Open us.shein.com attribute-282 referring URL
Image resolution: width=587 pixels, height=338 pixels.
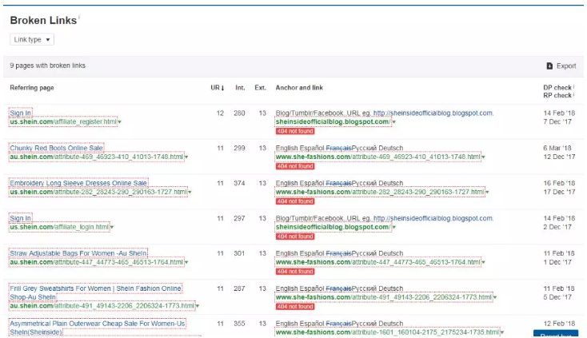pos(98,193)
